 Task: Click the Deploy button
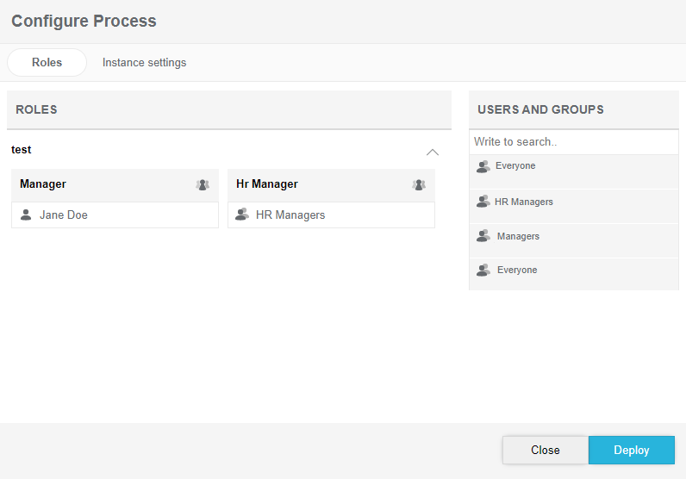point(631,450)
